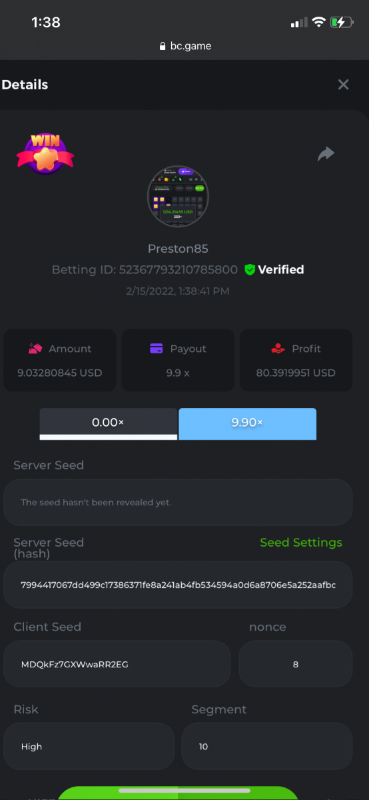Tap the share arrow icon
The image size is (369, 800).
[x=326, y=154]
